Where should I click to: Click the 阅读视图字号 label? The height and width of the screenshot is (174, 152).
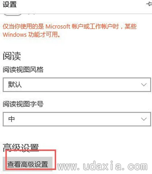23,104
